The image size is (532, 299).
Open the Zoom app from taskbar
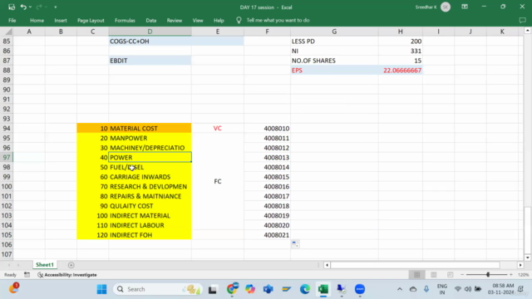pyautogui.click(x=360, y=289)
